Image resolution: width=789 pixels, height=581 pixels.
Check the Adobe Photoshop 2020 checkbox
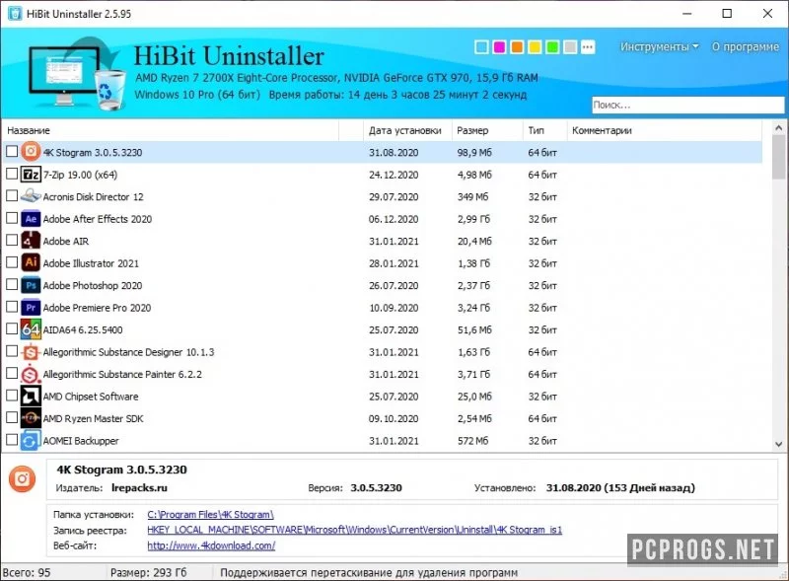(x=12, y=284)
